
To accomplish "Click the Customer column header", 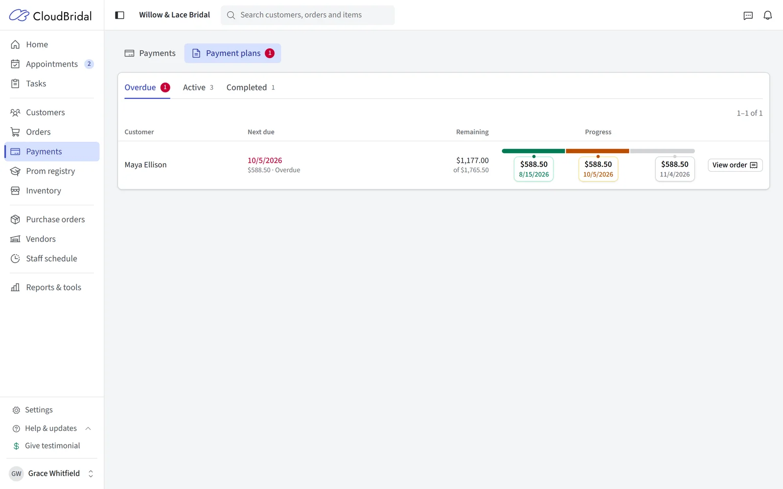I will 139,132.
